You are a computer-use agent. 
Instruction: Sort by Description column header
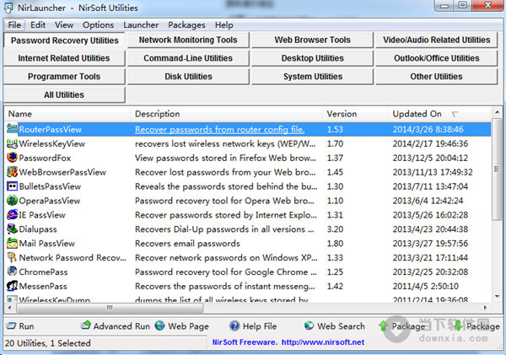tap(227, 114)
